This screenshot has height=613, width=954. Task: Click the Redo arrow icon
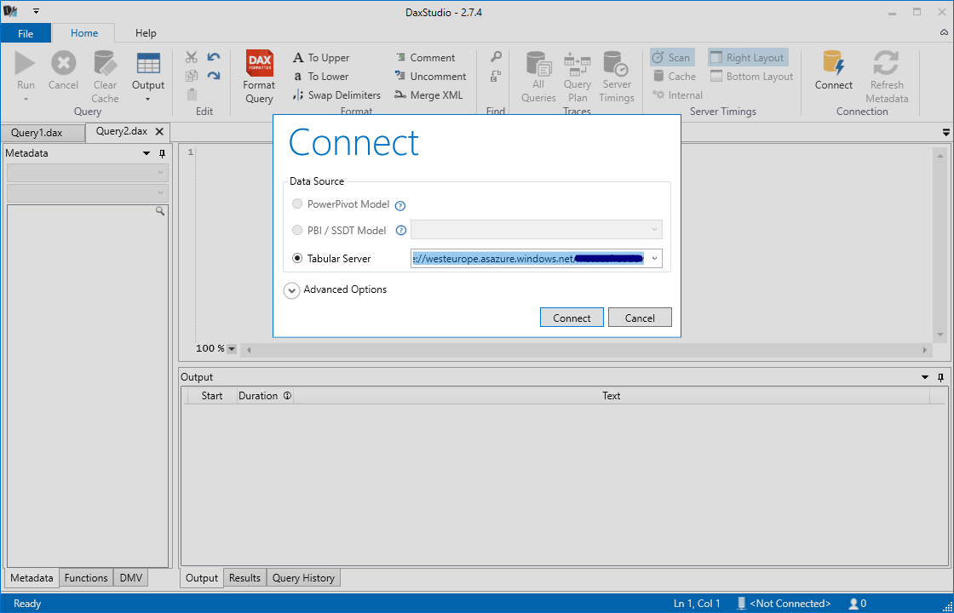[x=214, y=76]
